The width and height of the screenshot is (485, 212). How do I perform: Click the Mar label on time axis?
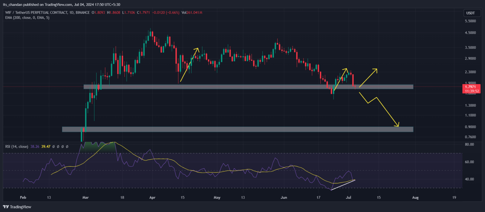click(x=86, y=198)
